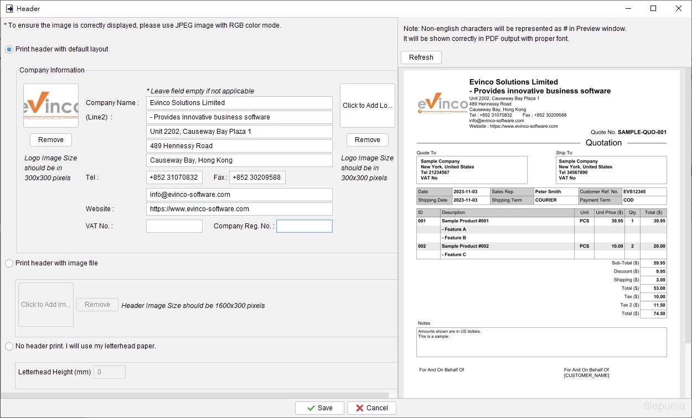The width and height of the screenshot is (692, 418).
Task: Select 'Print header with image file' option
Action: (x=9, y=263)
